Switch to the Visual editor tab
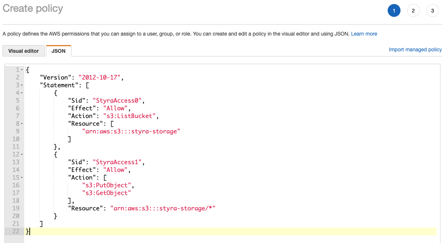Image resolution: width=443 pixels, height=243 pixels. (x=23, y=51)
